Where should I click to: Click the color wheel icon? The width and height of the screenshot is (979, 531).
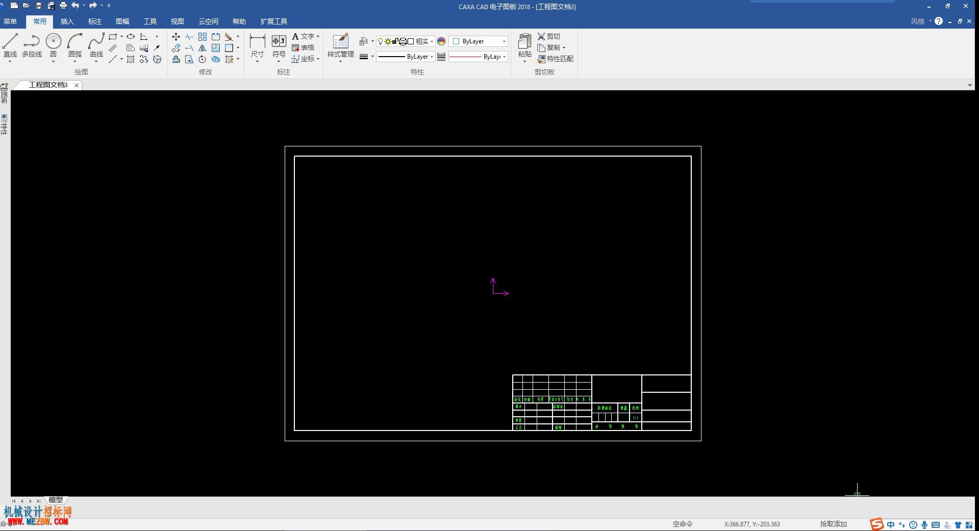tap(441, 41)
